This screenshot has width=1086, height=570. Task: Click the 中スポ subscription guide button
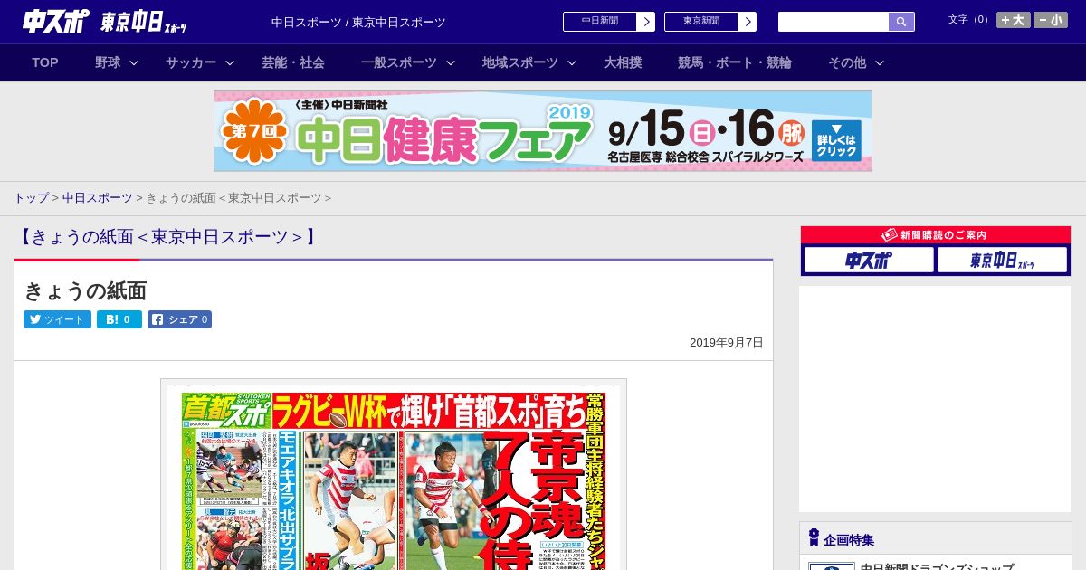tap(869, 260)
